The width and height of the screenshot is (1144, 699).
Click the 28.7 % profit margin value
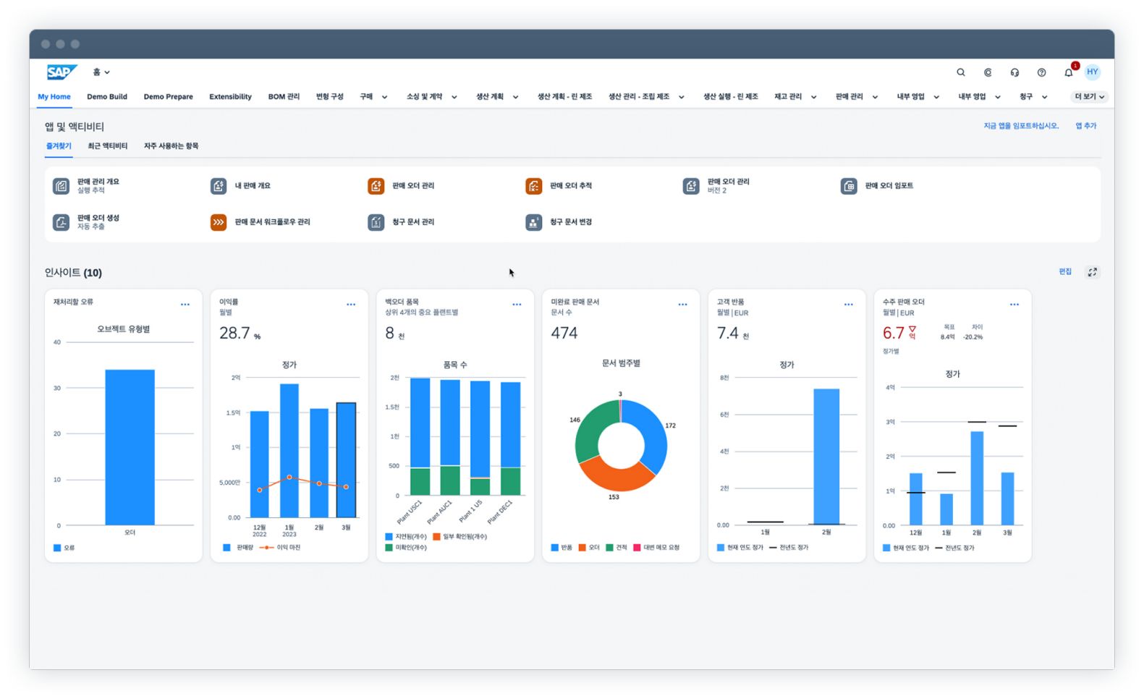(240, 334)
